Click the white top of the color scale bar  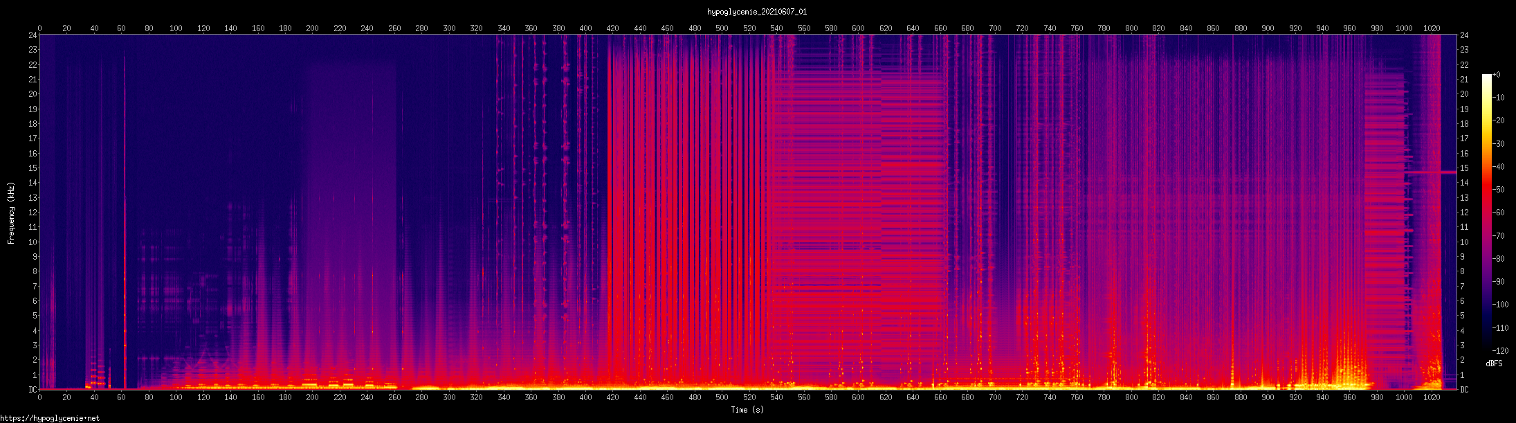1486,78
